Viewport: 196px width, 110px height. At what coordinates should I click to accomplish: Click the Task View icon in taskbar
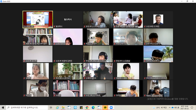(51, 107)
